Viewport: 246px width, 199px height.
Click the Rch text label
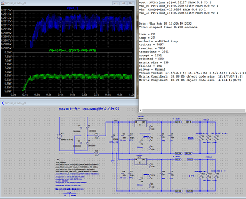click(190, 139)
